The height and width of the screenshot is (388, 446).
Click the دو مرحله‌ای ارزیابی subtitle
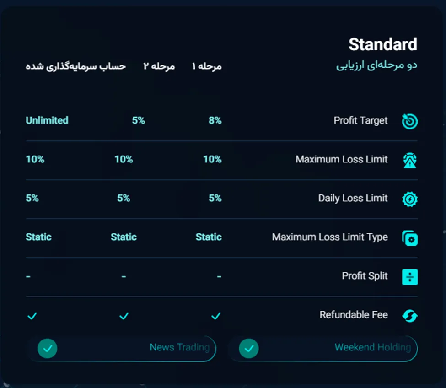376,65
